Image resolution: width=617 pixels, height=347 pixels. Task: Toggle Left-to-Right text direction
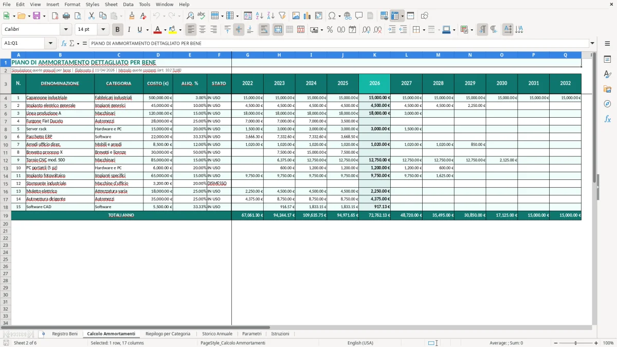482,30
